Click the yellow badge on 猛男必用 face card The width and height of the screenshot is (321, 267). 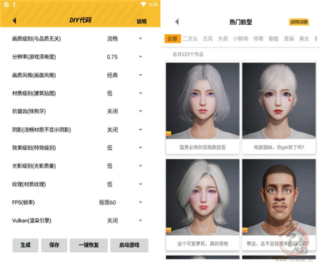click(169, 134)
